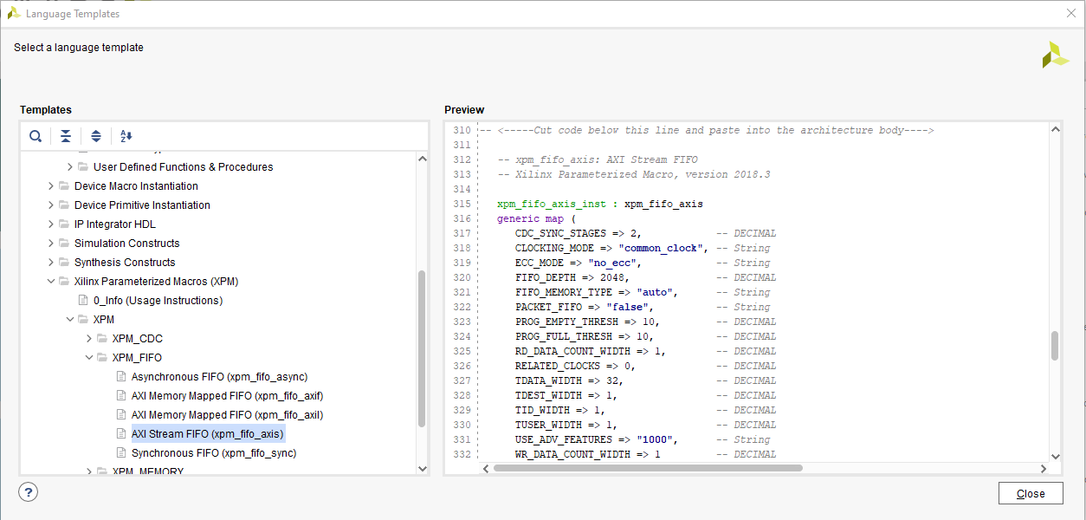Collapse all templates in tree

(66, 136)
